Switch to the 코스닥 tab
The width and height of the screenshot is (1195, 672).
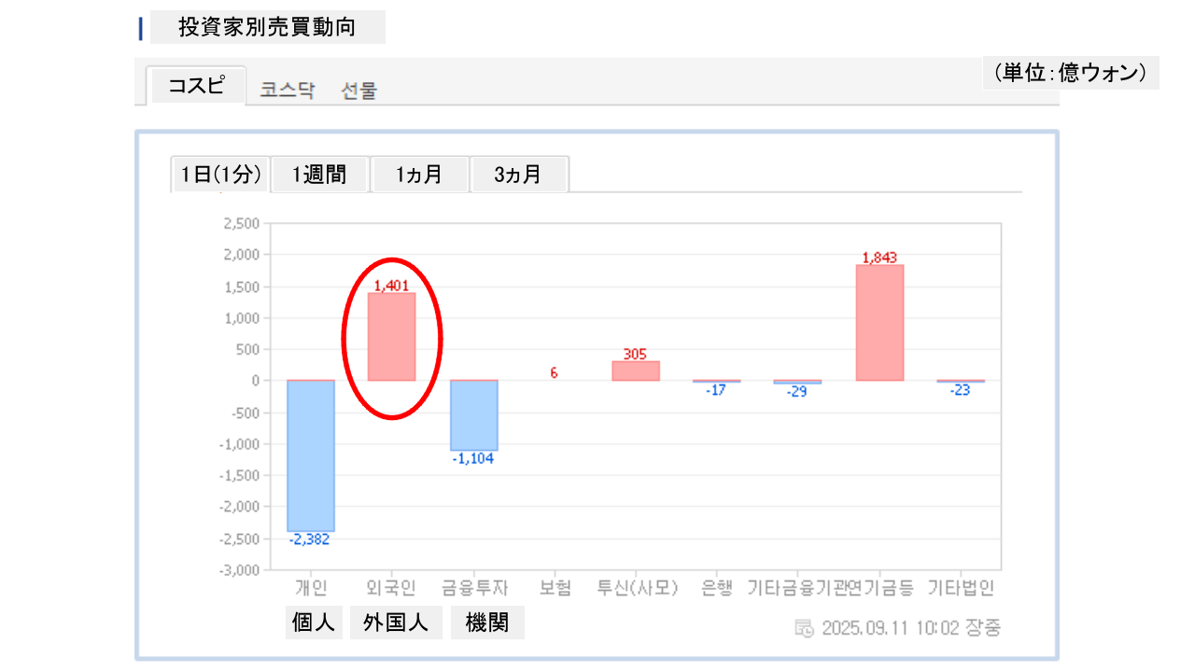coord(288,91)
